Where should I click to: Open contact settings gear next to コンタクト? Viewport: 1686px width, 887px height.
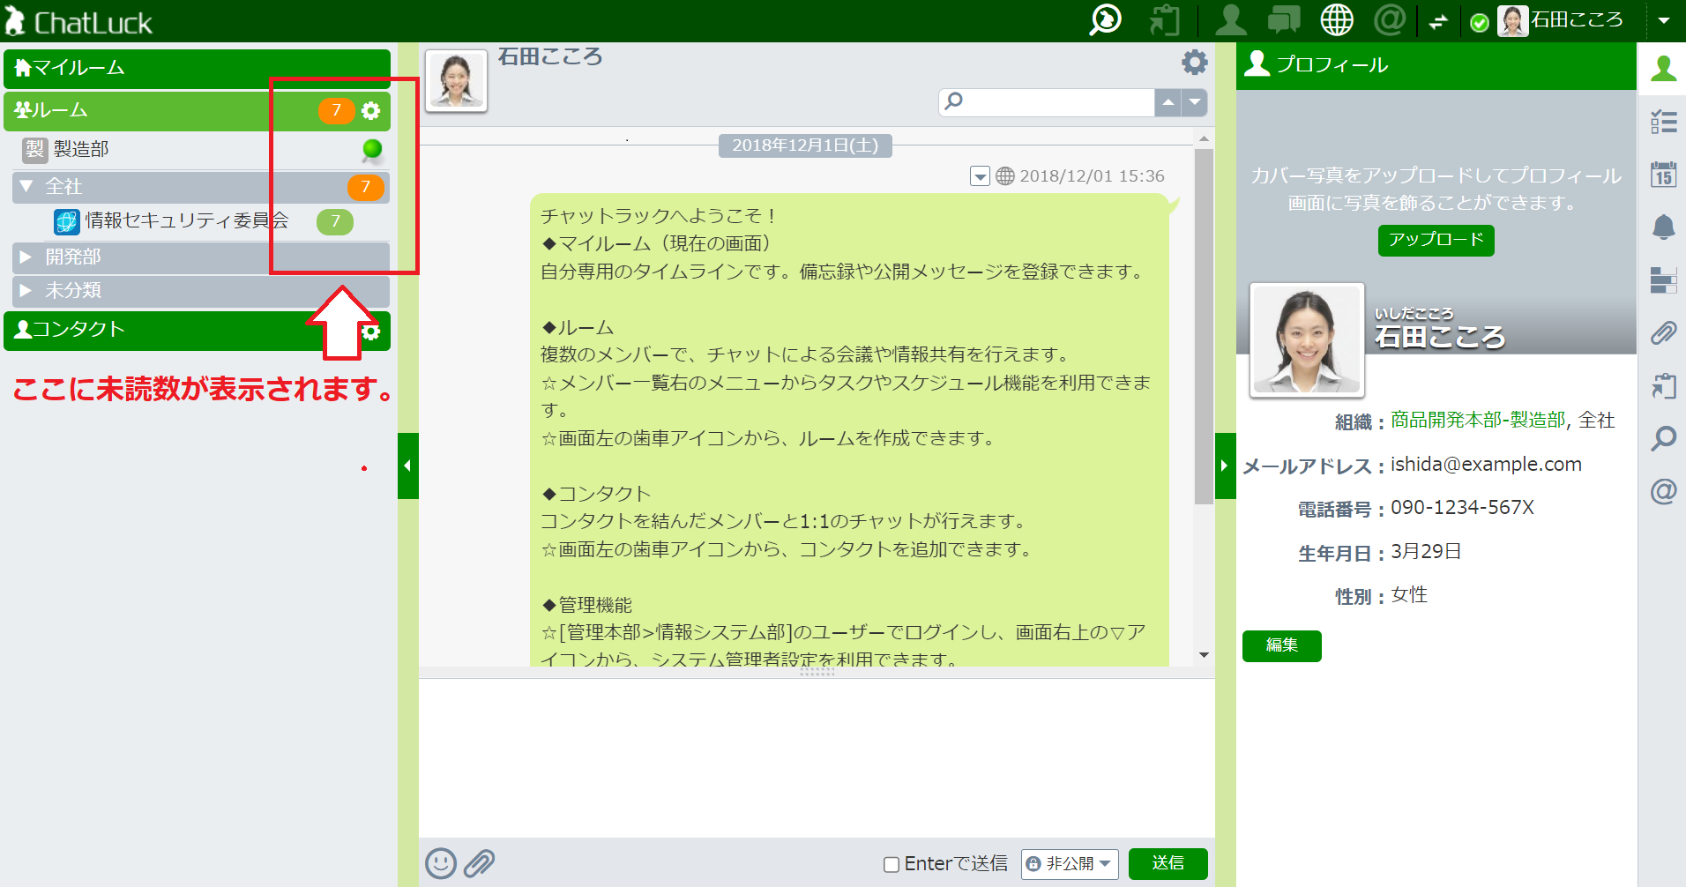371,332
